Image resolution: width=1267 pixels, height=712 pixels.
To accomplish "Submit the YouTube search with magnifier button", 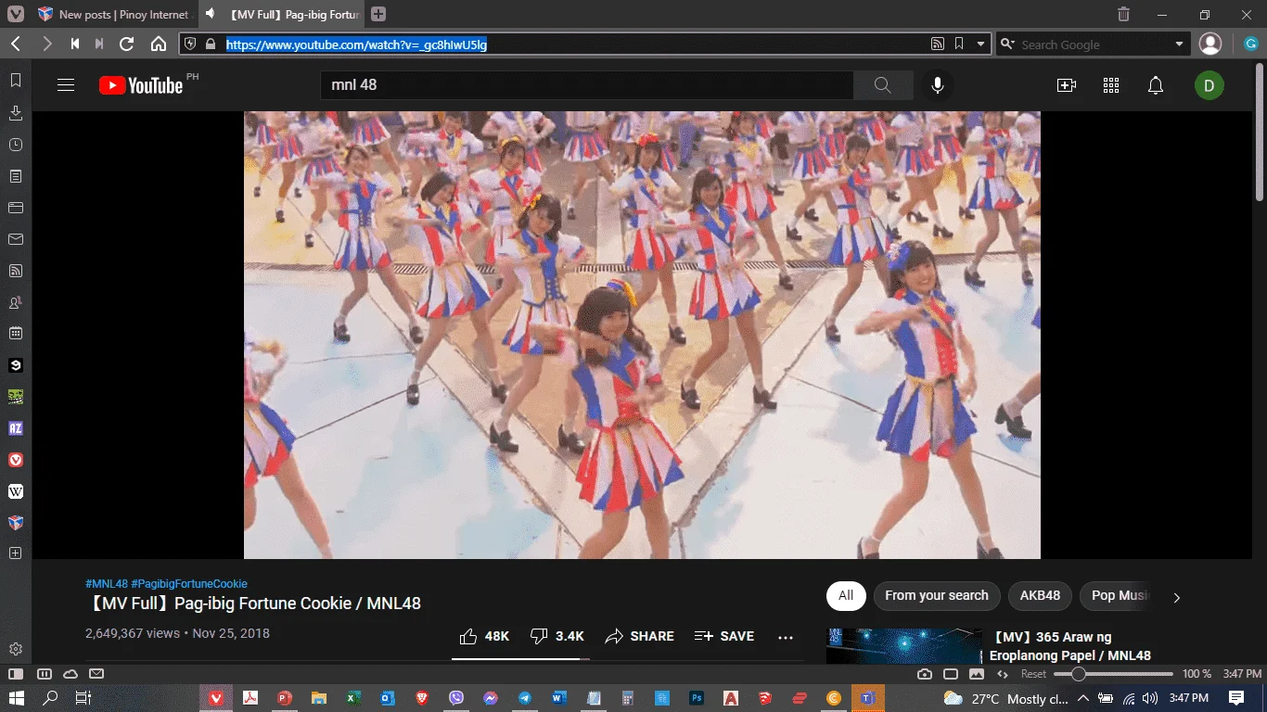I will pyautogui.click(x=883, y=85).
